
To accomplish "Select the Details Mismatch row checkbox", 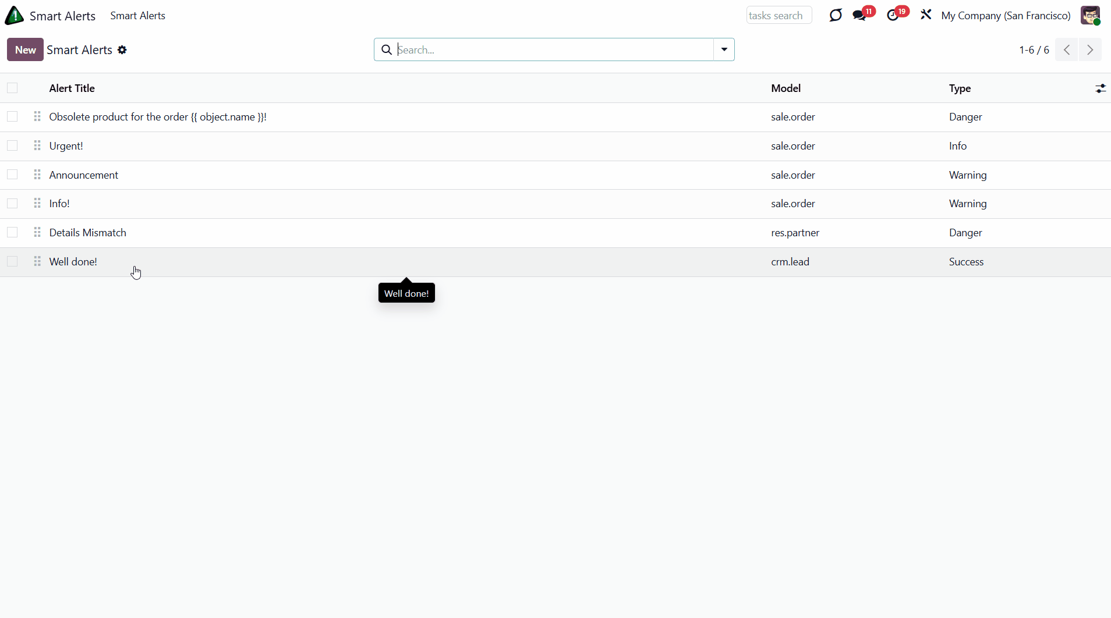I will click(x=12, y=233).
